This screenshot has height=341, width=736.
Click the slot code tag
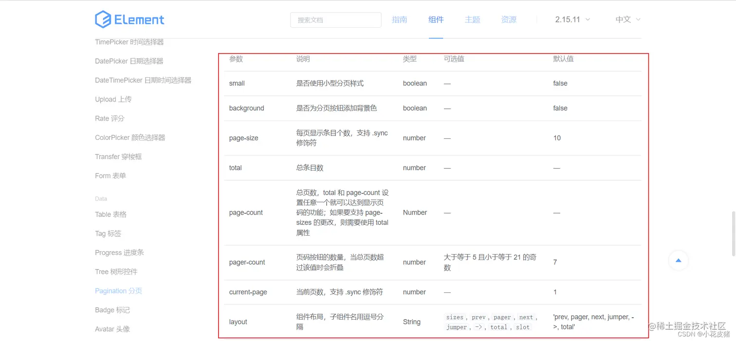523,327
